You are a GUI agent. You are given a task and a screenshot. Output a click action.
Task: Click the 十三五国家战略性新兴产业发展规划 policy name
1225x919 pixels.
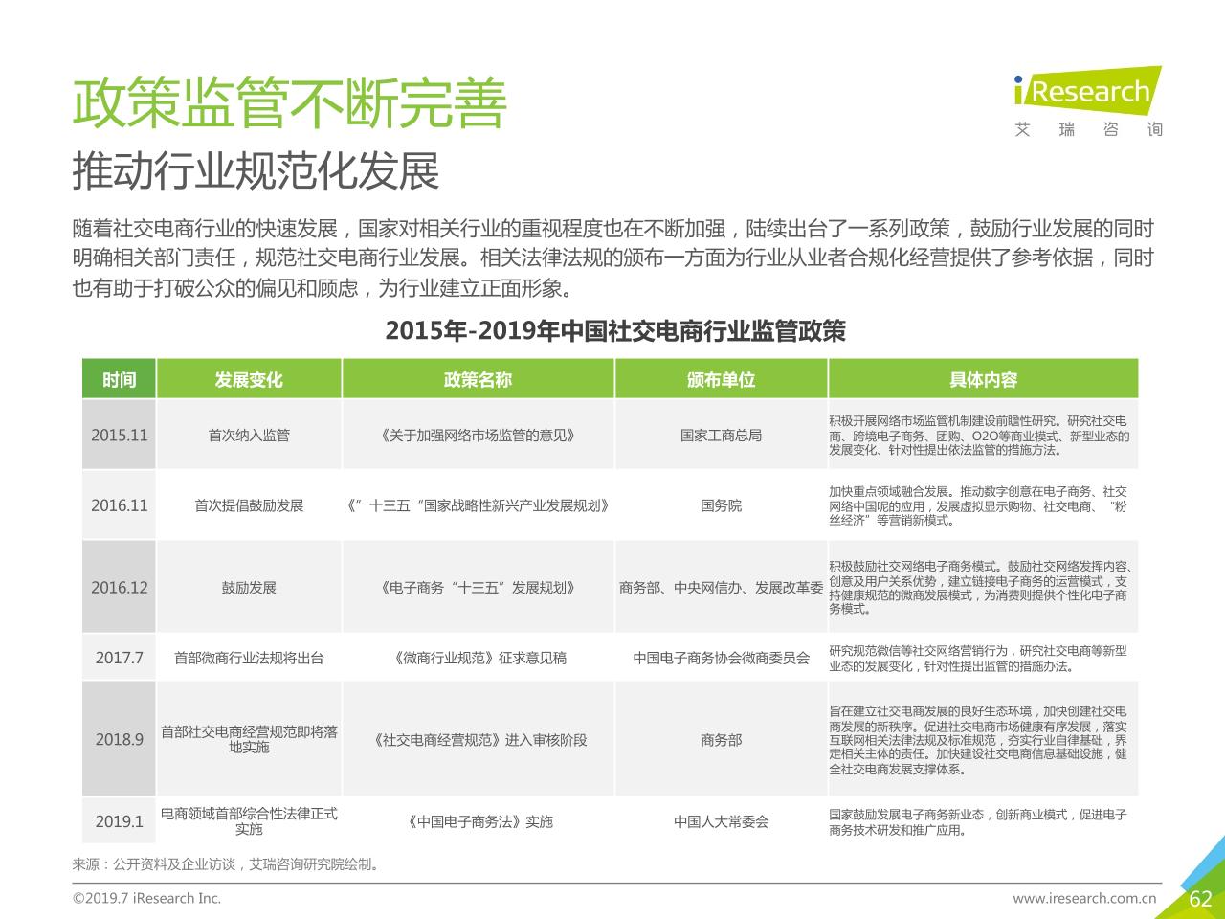(x=478, y=504)
